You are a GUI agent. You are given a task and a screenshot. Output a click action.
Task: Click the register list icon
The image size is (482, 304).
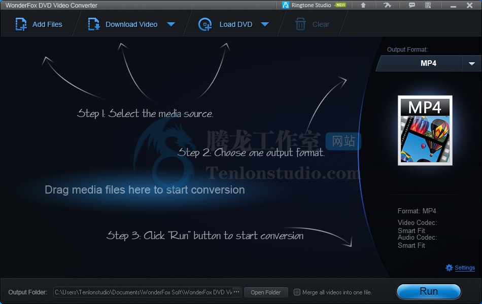(428, 5)
